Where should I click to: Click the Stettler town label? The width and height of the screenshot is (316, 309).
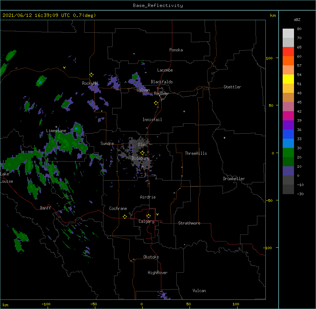click(232, 87)
